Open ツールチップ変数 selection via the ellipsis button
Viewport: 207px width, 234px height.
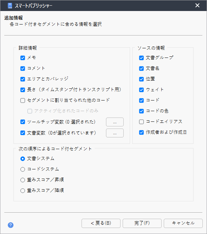(115, 122)
